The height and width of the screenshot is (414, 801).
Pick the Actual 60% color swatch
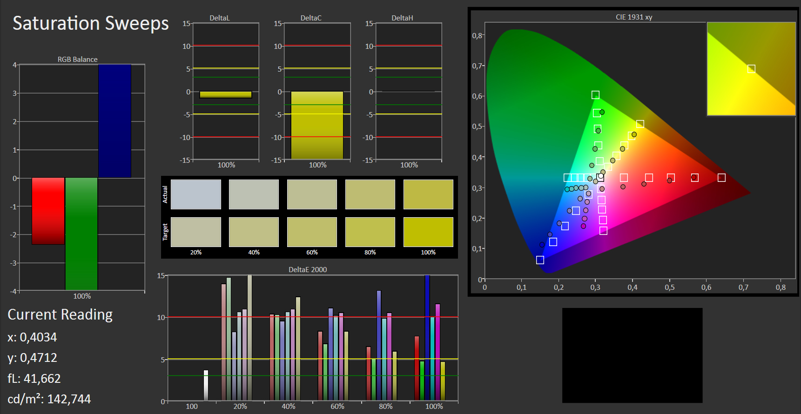coord(312,194)
